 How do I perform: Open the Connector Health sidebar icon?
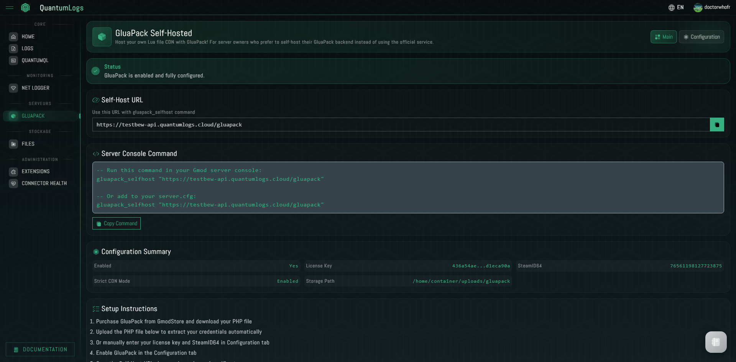[13, 183]
